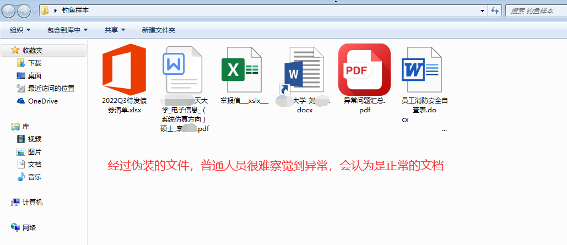Click the 下载 folder icon

(20, 63)
